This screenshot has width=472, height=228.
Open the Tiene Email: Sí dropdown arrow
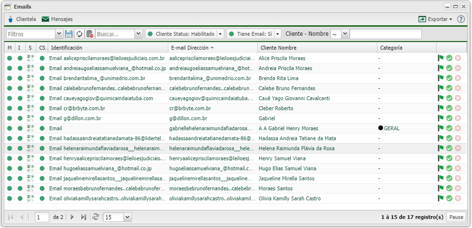pos(277,34)
